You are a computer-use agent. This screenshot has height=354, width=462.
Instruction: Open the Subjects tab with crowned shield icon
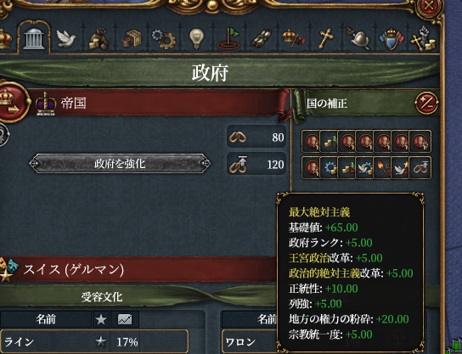(x=391, y=38)
